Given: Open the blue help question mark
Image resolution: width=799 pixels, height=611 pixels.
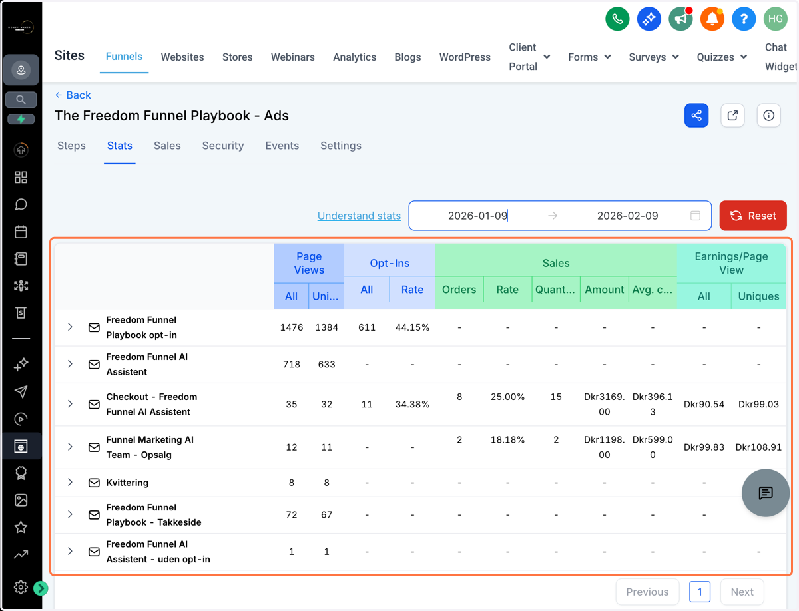Looking at the screenshot, I should coord(744,19).
